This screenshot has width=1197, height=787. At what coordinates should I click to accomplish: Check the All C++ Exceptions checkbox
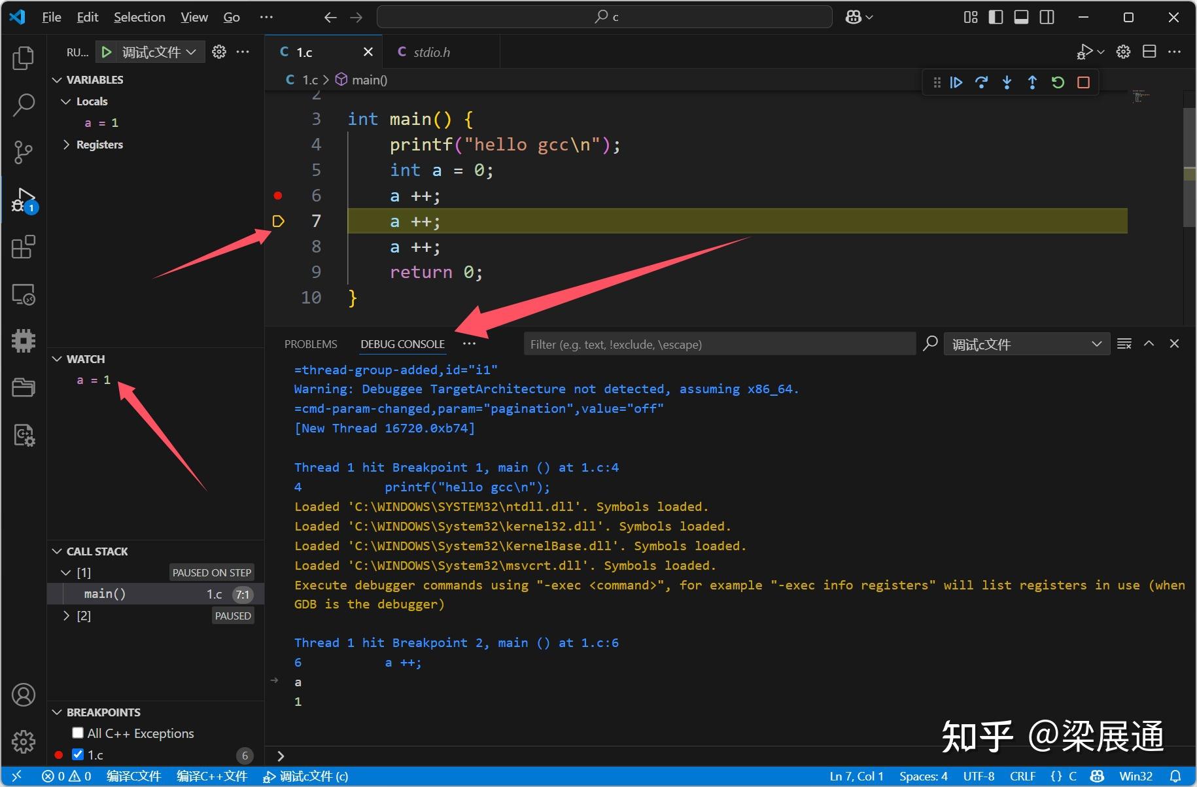78,733
